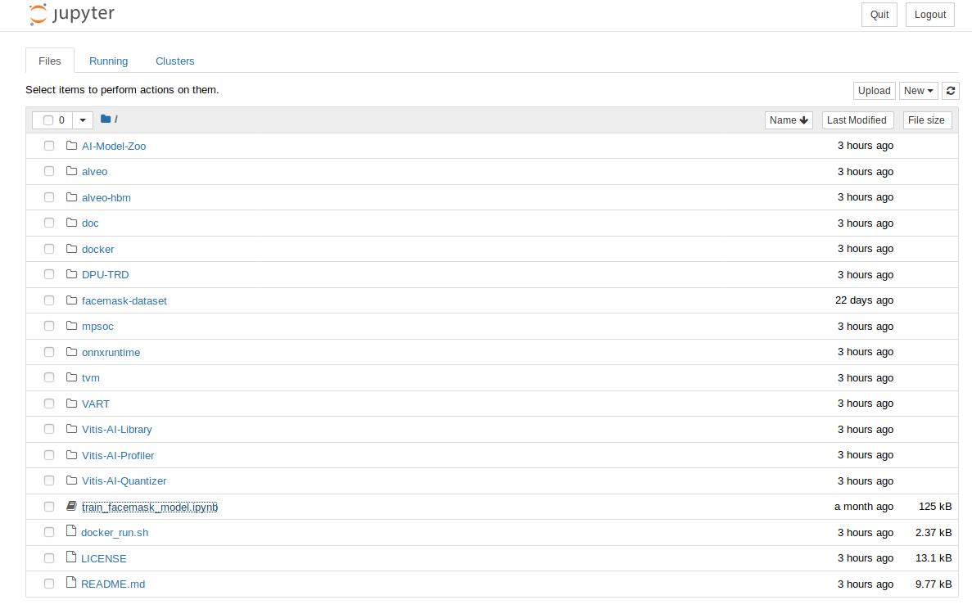This screenshot has height=609, width=972.
Task: Open the DPU-TRD folder
Action: (x=106, y=274)
